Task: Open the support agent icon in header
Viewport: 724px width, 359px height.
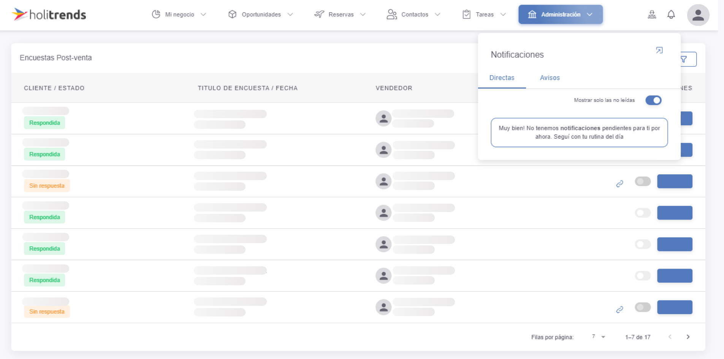Action: point(652,14)
